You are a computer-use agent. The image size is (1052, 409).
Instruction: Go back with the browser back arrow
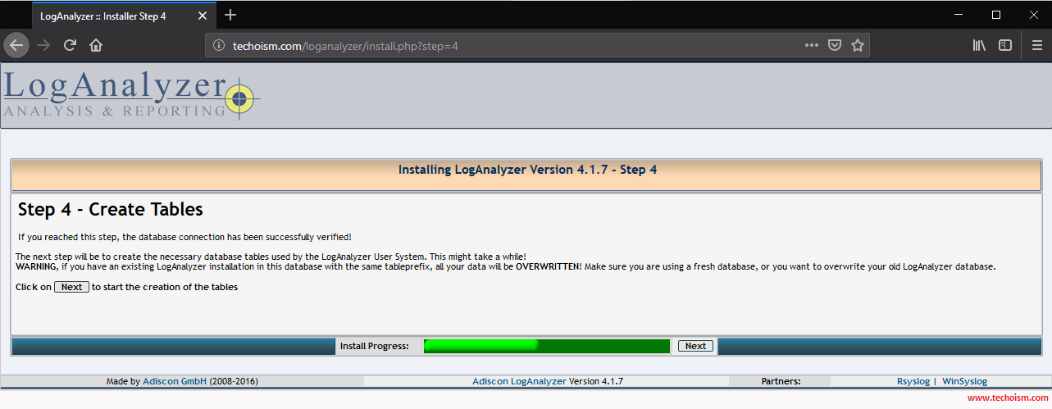pos(16,45)
